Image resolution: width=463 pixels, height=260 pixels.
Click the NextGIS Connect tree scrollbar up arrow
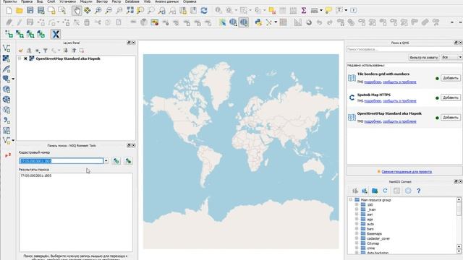(459, 199)
